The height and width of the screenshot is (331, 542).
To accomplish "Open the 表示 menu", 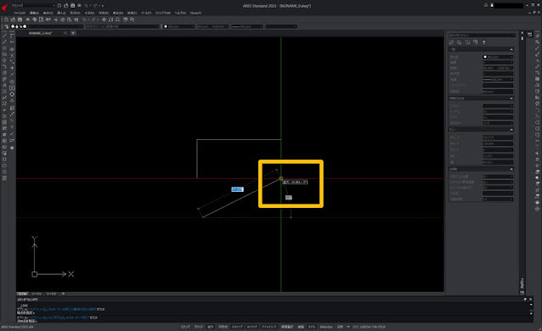I will 48,13.
